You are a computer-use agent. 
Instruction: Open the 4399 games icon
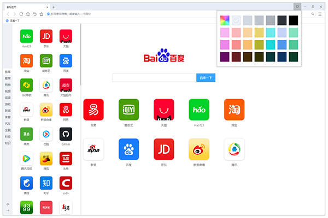(26, 207)
